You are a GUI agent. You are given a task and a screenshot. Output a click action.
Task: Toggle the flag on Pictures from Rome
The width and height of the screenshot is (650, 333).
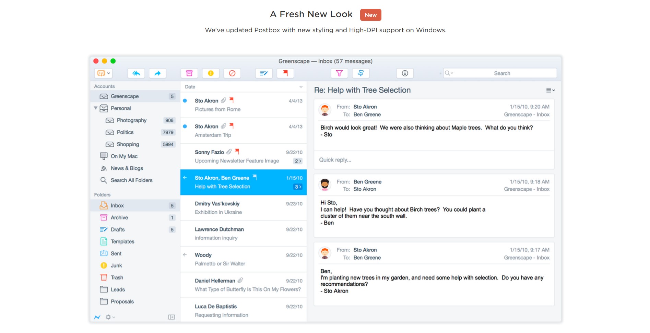tap(232, 100)
